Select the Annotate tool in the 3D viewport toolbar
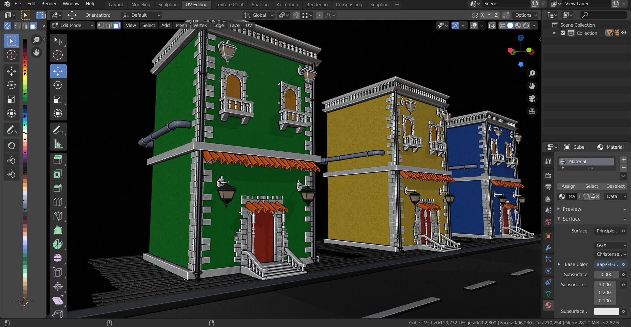This screenshot has height=327, width=631. 58,130
